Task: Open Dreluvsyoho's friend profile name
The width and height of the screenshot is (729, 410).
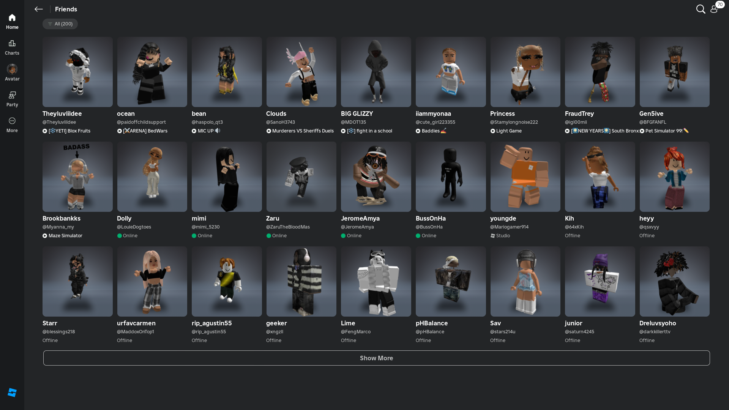Action: [658, 323]
